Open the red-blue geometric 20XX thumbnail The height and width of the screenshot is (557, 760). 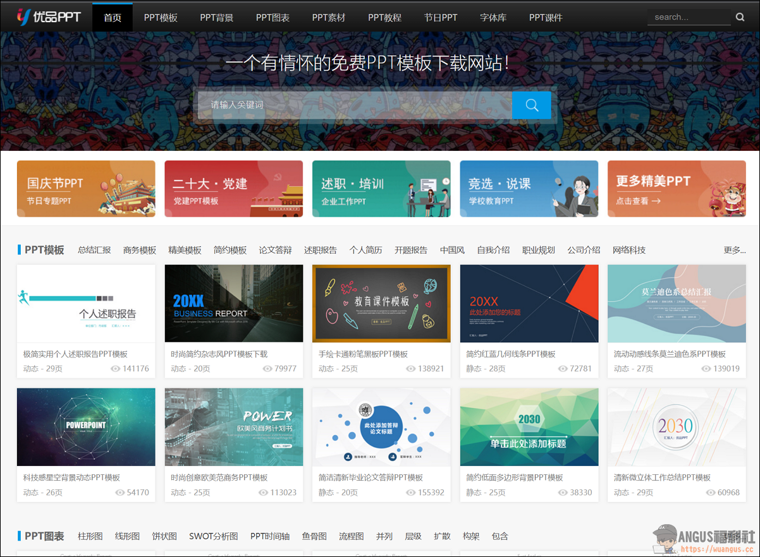coord(529,304)
